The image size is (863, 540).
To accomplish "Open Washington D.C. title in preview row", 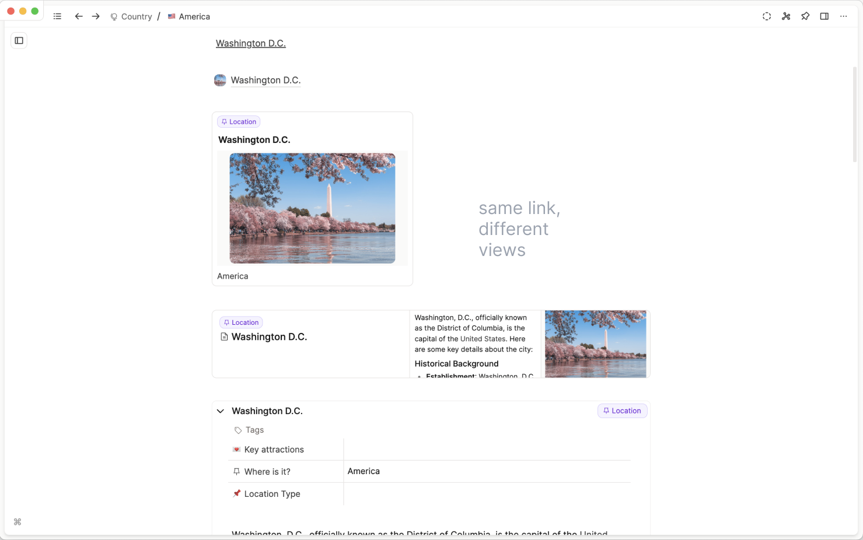I will [x=269, y=337].
